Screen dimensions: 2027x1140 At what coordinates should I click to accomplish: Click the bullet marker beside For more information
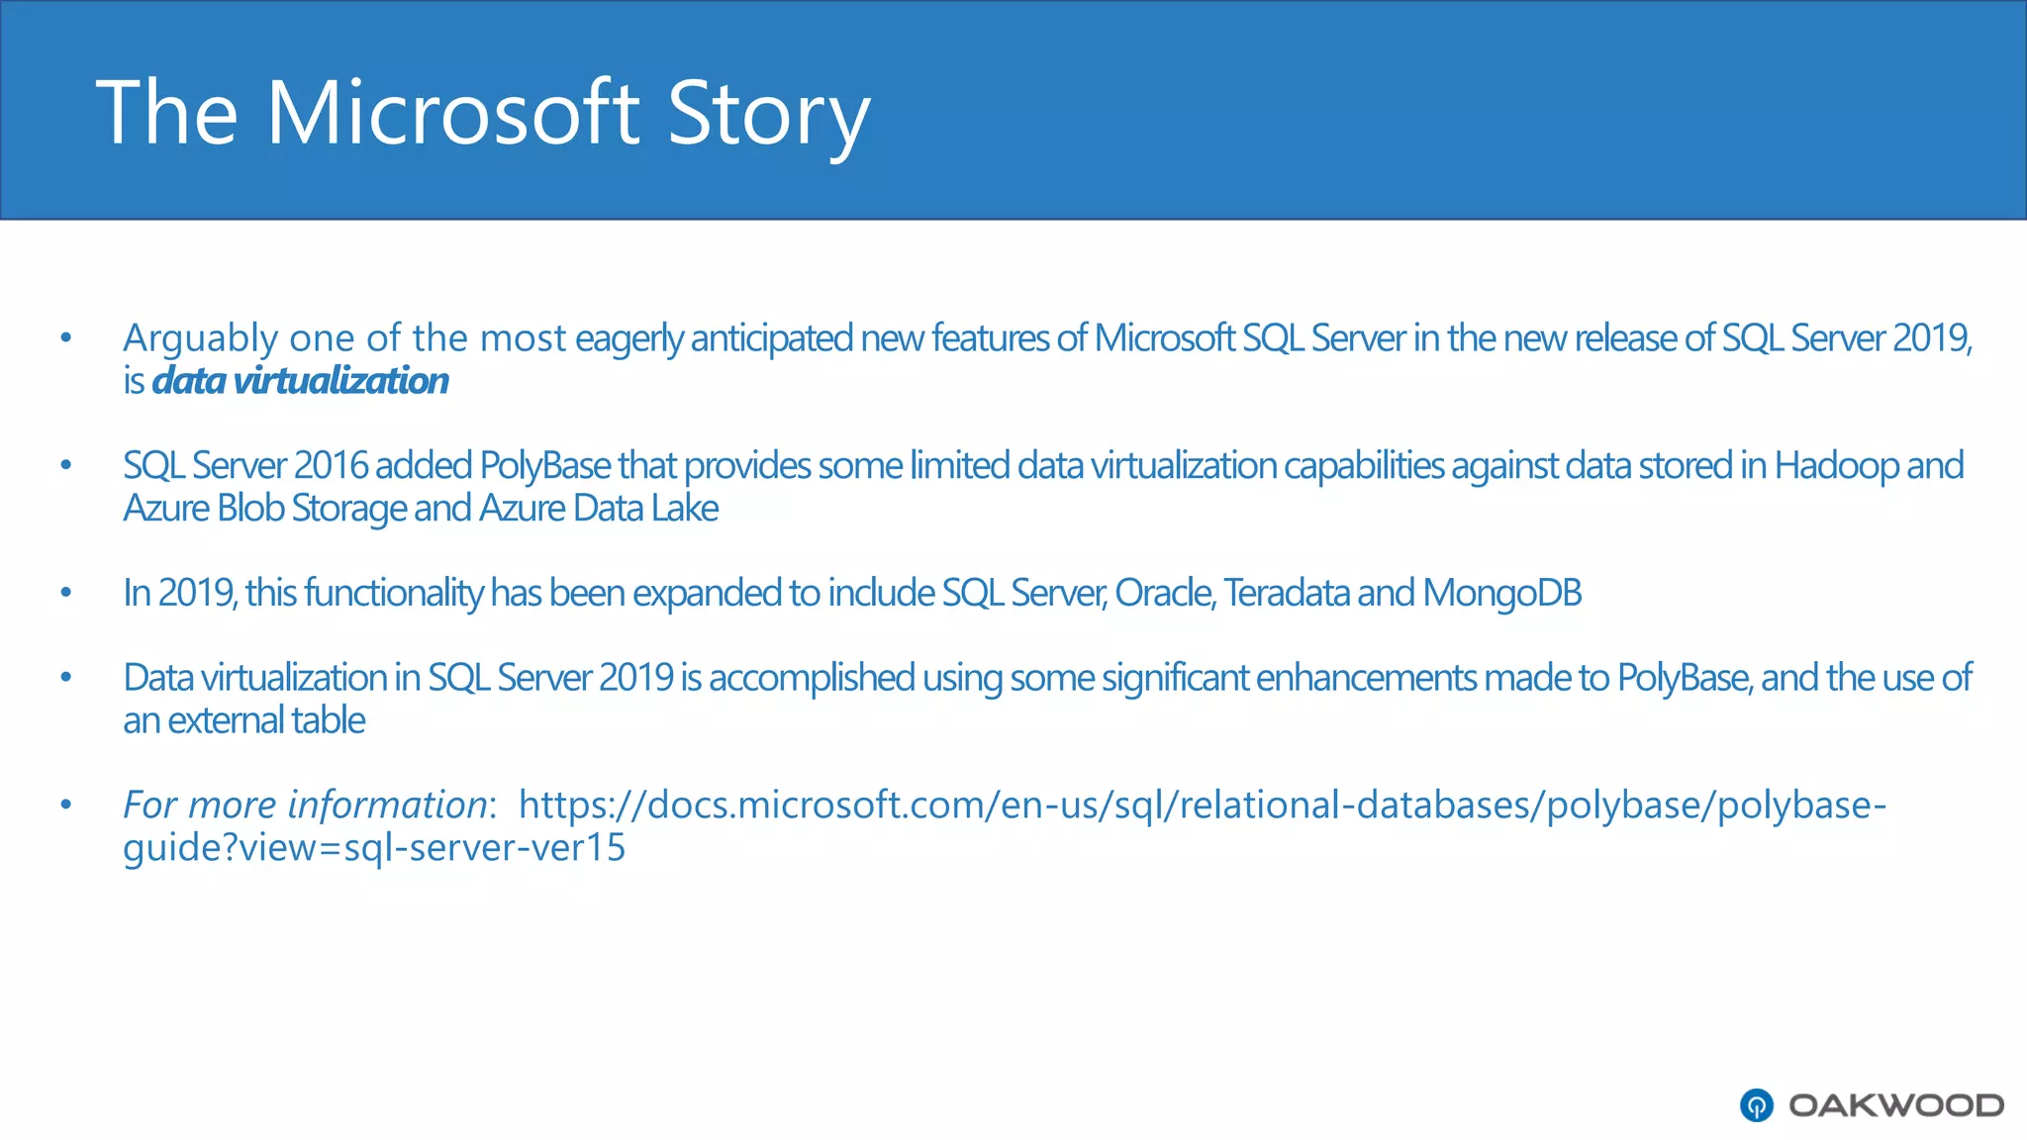click(66, 805)
